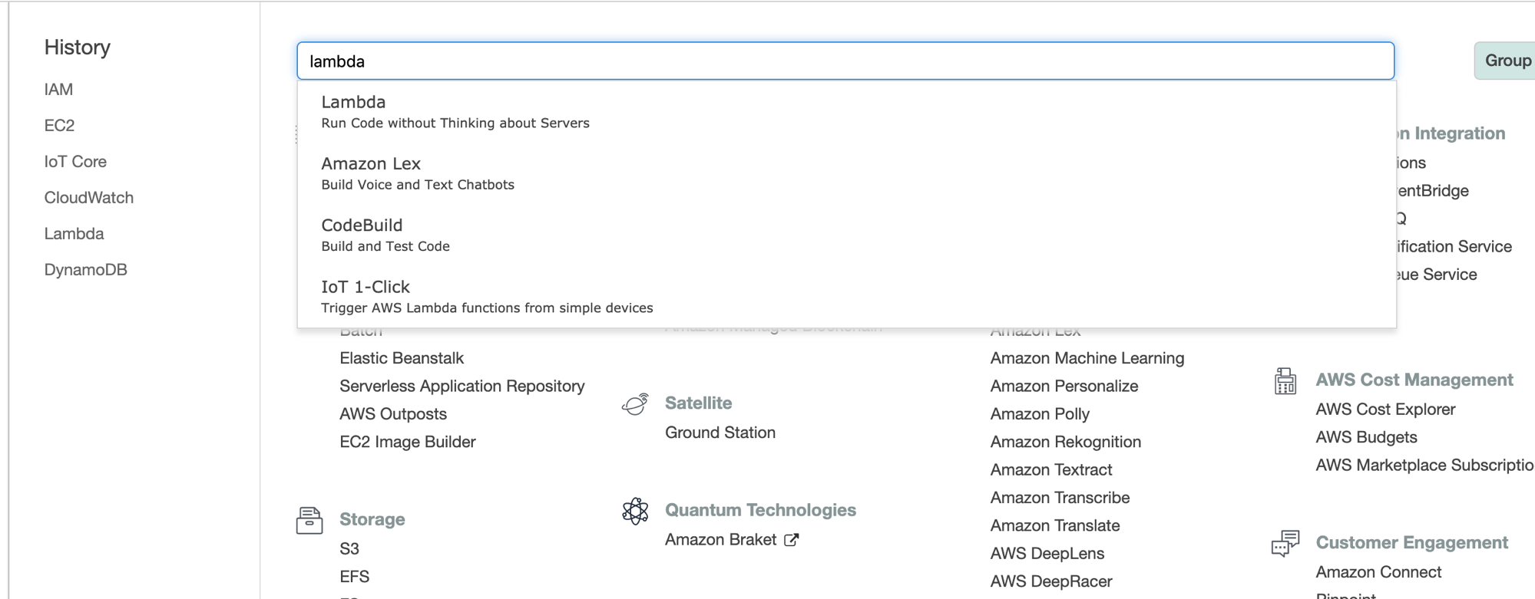Click the Customer Engagement chat icon
The height and width of the screenshot is (599, 1535).
[x=1285, y=543]
